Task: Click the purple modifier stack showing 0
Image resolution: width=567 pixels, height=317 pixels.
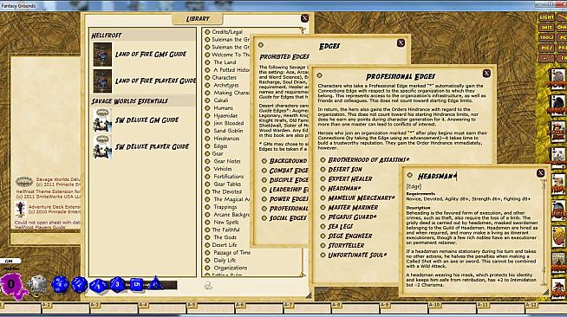Action: pos(12,285)
